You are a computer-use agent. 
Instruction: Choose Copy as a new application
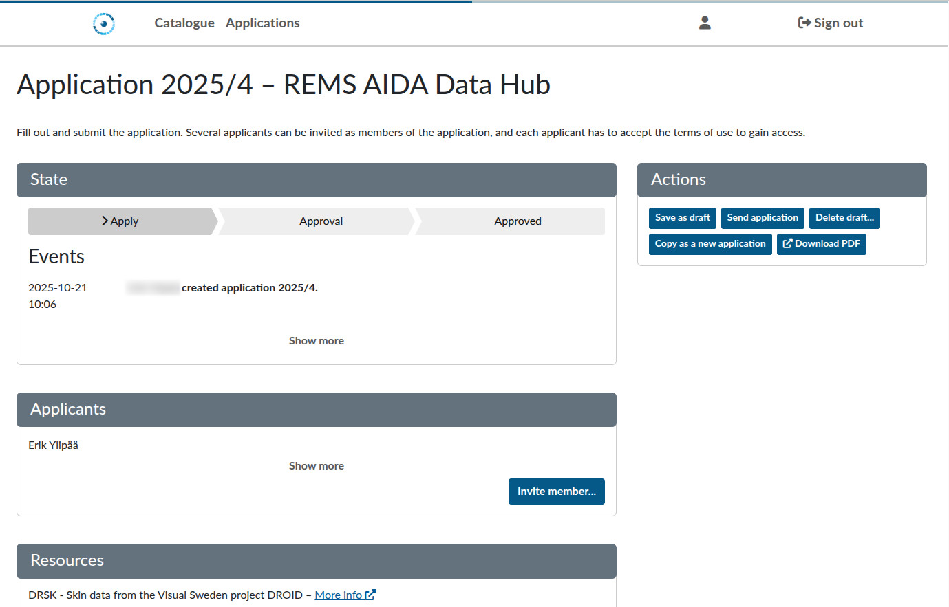click(710, 244)
